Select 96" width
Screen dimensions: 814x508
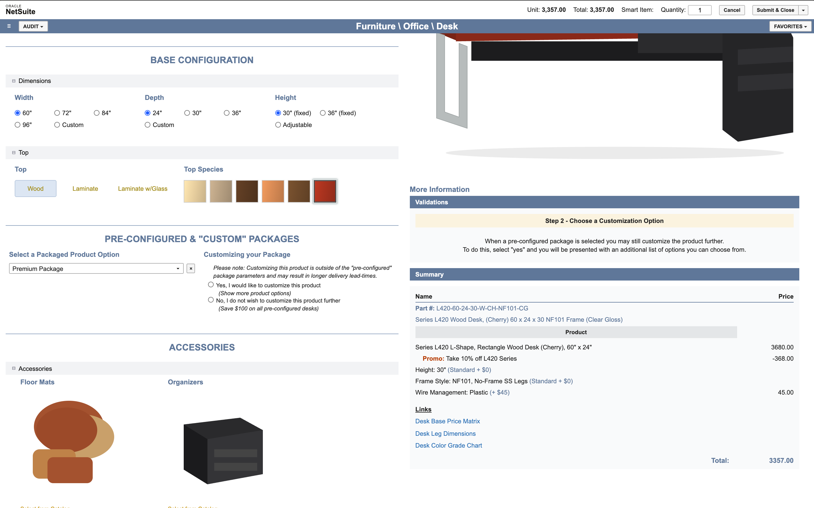[18, 125]
